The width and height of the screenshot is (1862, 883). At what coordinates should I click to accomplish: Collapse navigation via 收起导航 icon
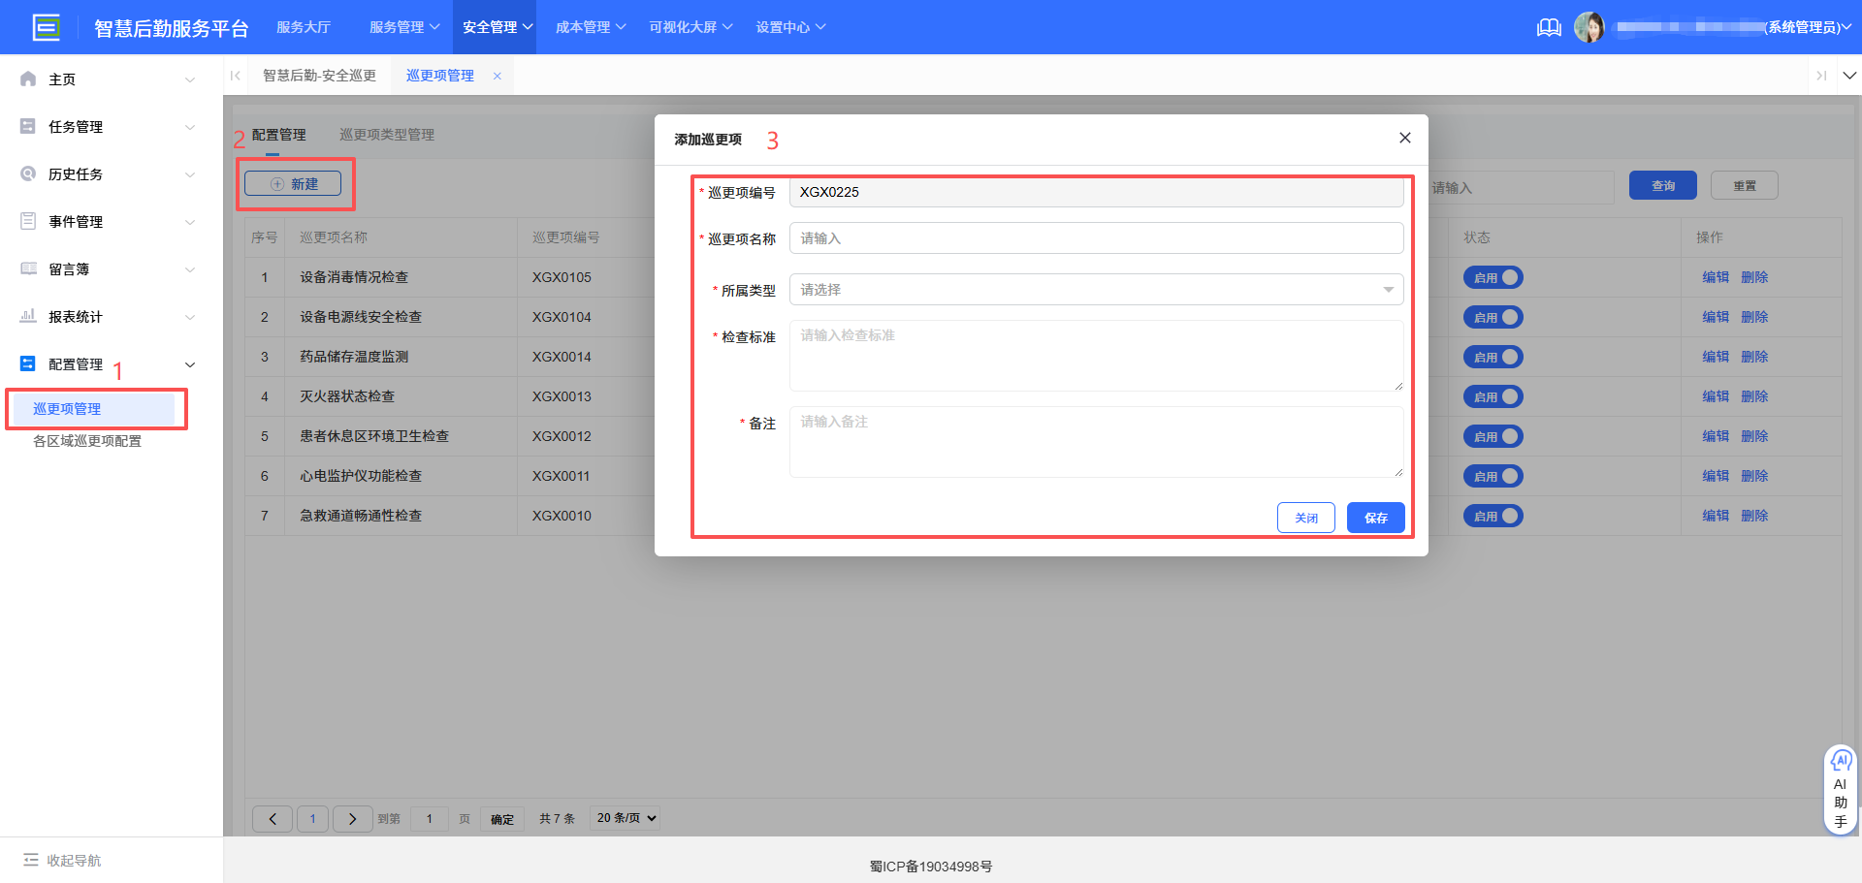pos(32,860)
